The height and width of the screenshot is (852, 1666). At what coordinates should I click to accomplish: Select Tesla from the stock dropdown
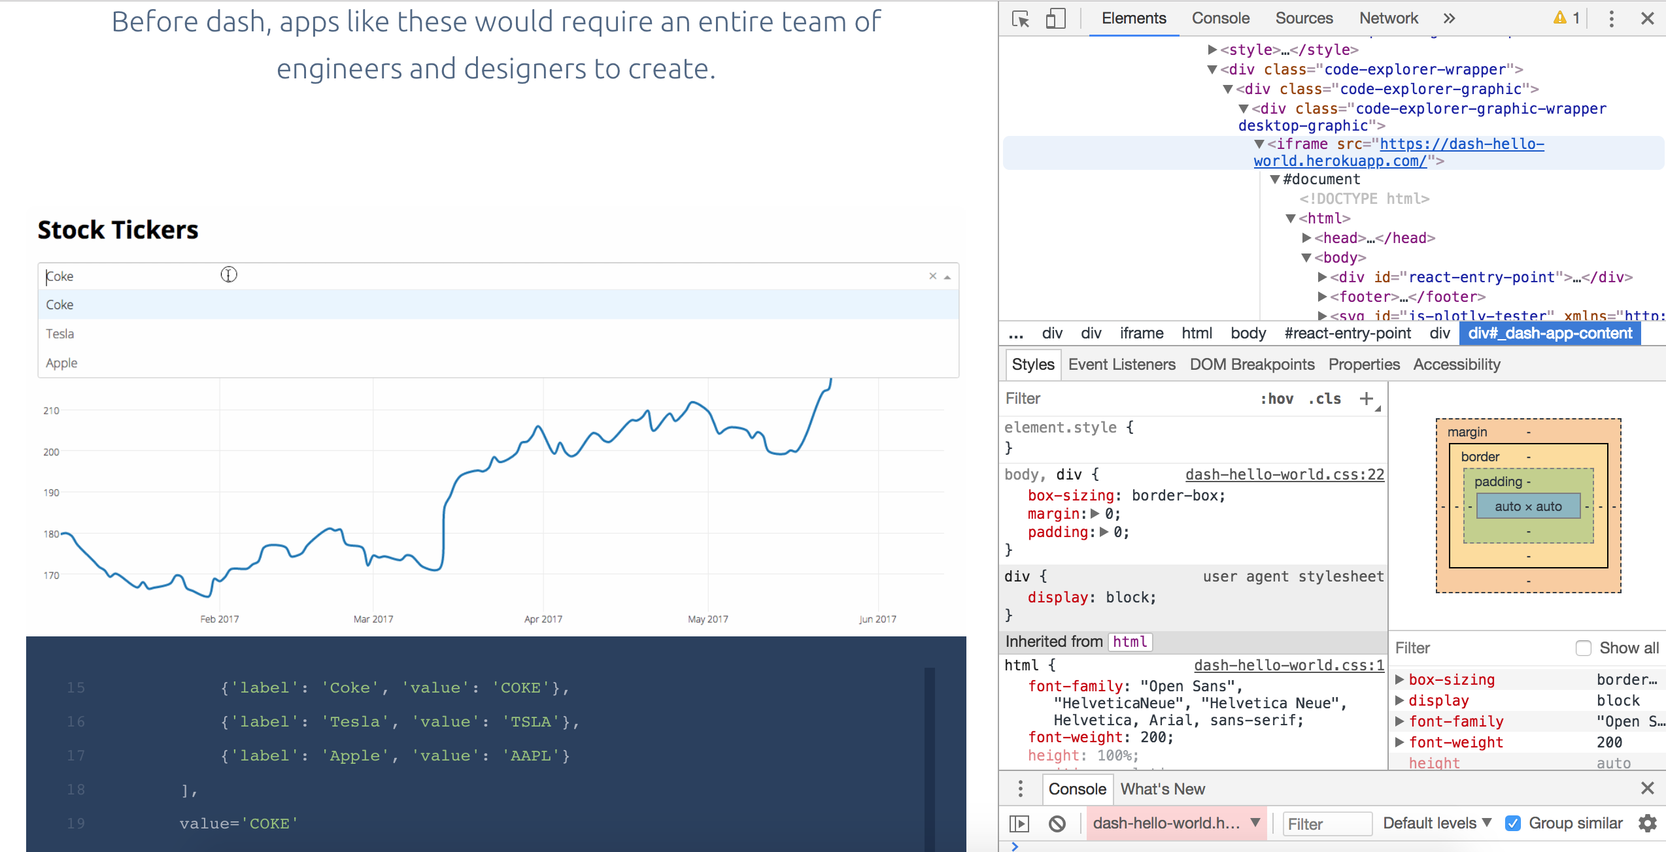coord(60,334)
